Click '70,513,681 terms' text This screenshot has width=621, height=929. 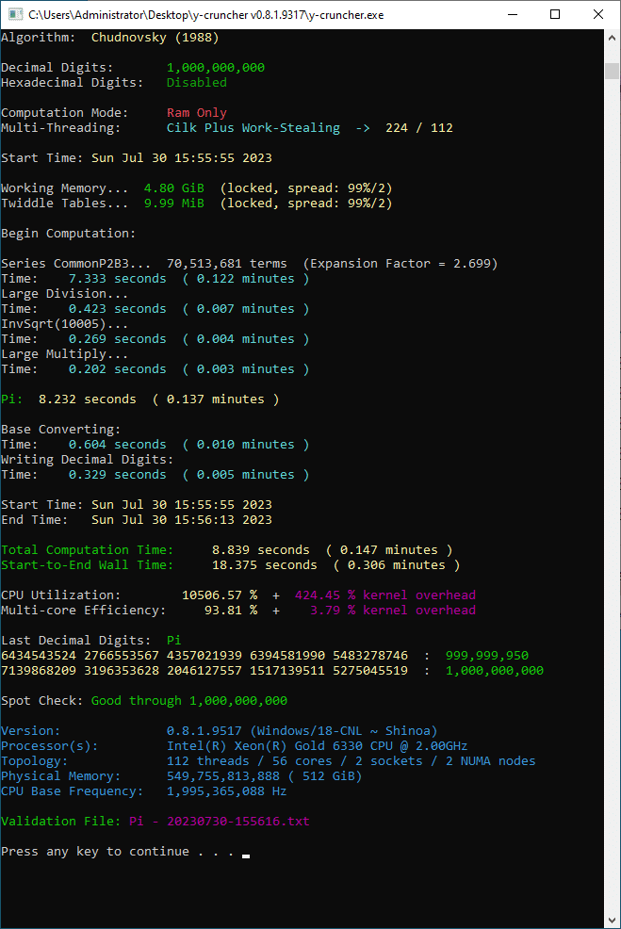[x=226, y=264]
